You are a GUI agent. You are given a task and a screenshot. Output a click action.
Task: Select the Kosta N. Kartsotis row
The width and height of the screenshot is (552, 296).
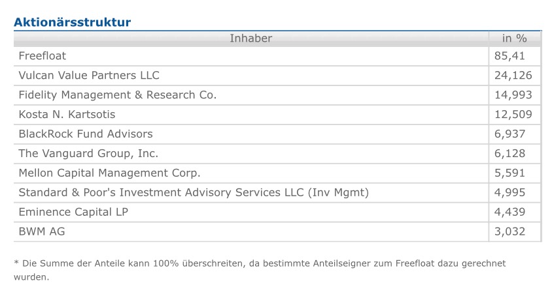pos(67,115)
